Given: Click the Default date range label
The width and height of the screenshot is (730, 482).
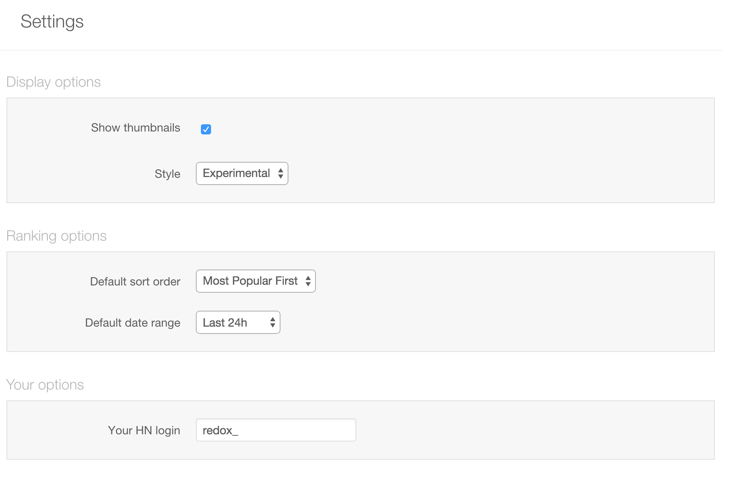Looking at the screenshot, I should pos(133,323).
